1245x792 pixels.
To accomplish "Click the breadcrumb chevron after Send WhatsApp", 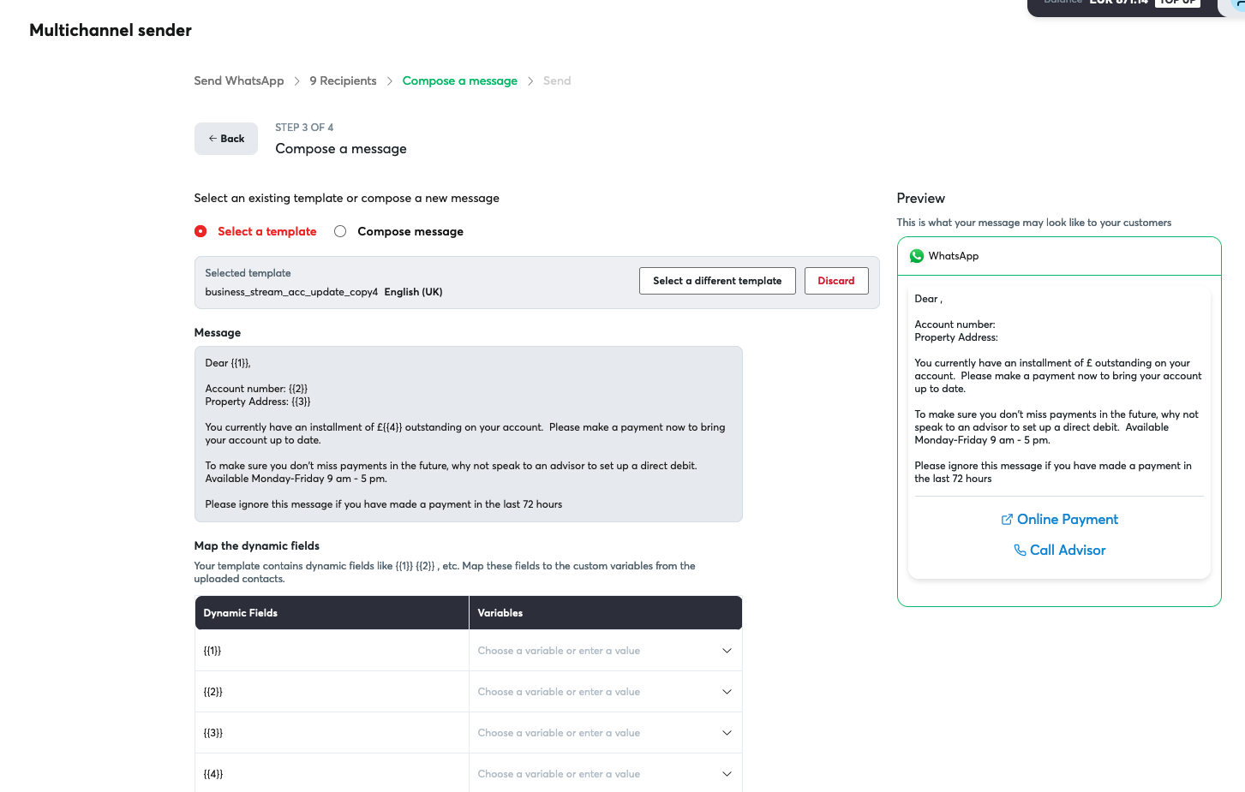I will tap(297, 81).
